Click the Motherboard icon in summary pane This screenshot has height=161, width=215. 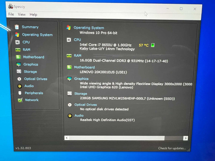coord(69,67)
